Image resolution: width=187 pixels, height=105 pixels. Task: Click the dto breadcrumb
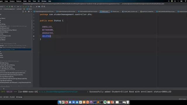[x=24, y=9]
